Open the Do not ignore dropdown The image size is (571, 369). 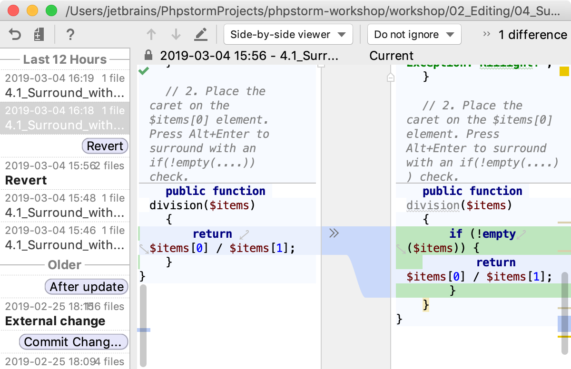click(x=414, y=34)
